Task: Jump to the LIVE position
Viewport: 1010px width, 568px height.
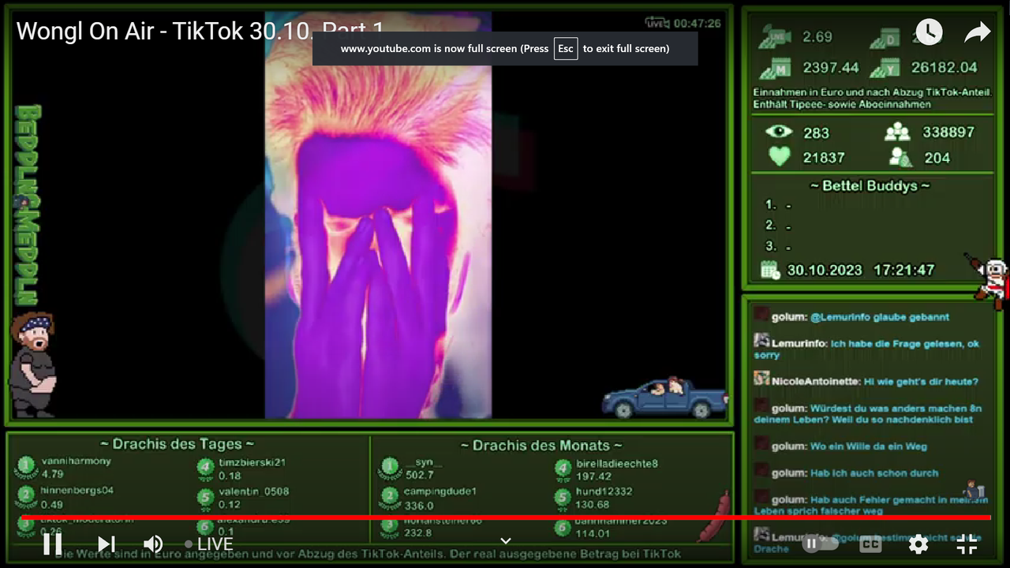Action: (209, 544)
